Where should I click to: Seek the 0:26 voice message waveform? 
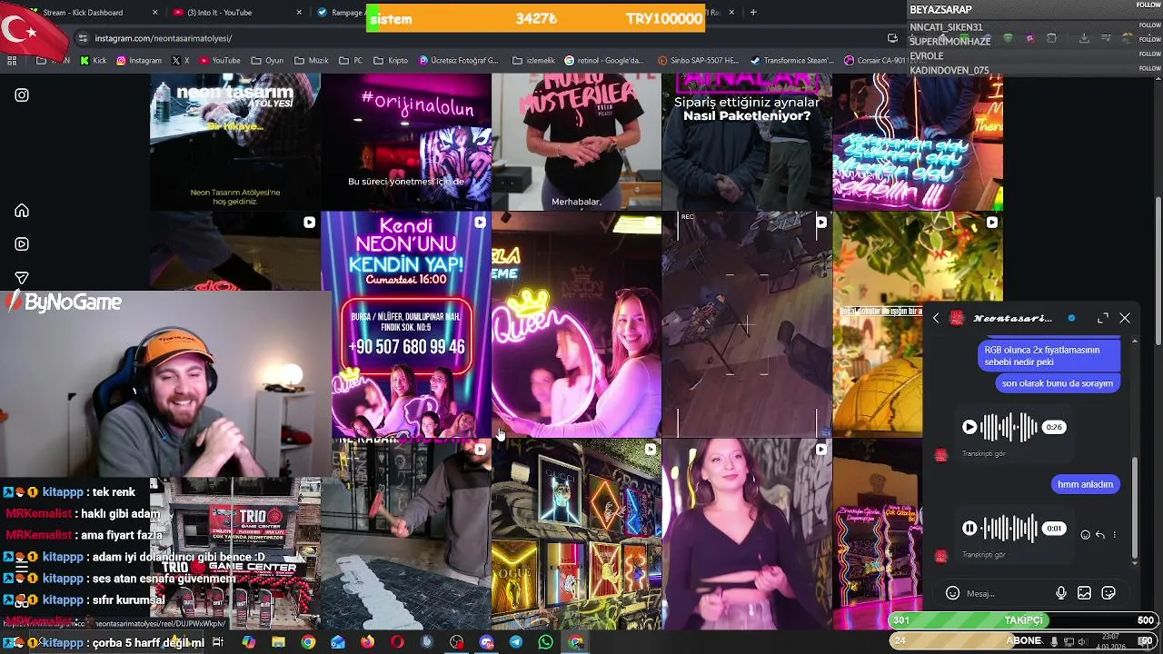point(1009,427)
